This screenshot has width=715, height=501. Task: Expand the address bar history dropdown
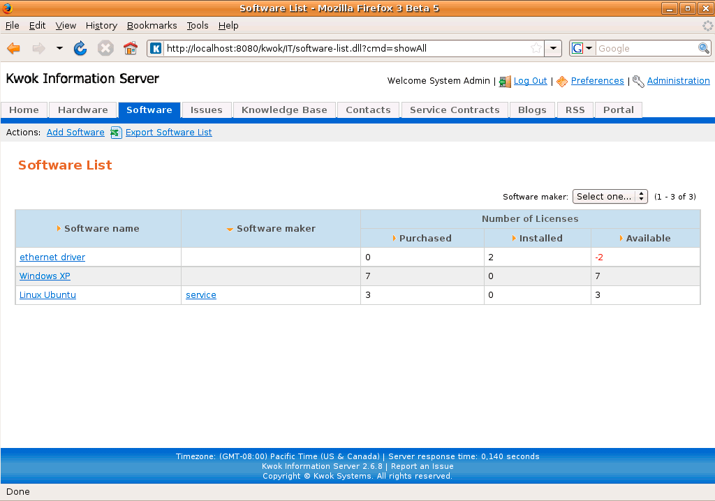(554, 48)
